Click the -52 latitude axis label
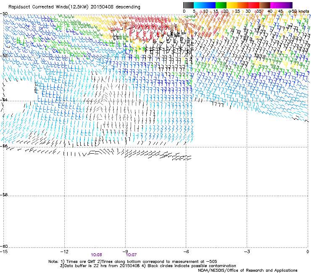The image size is (311, 273). point(4,56)
